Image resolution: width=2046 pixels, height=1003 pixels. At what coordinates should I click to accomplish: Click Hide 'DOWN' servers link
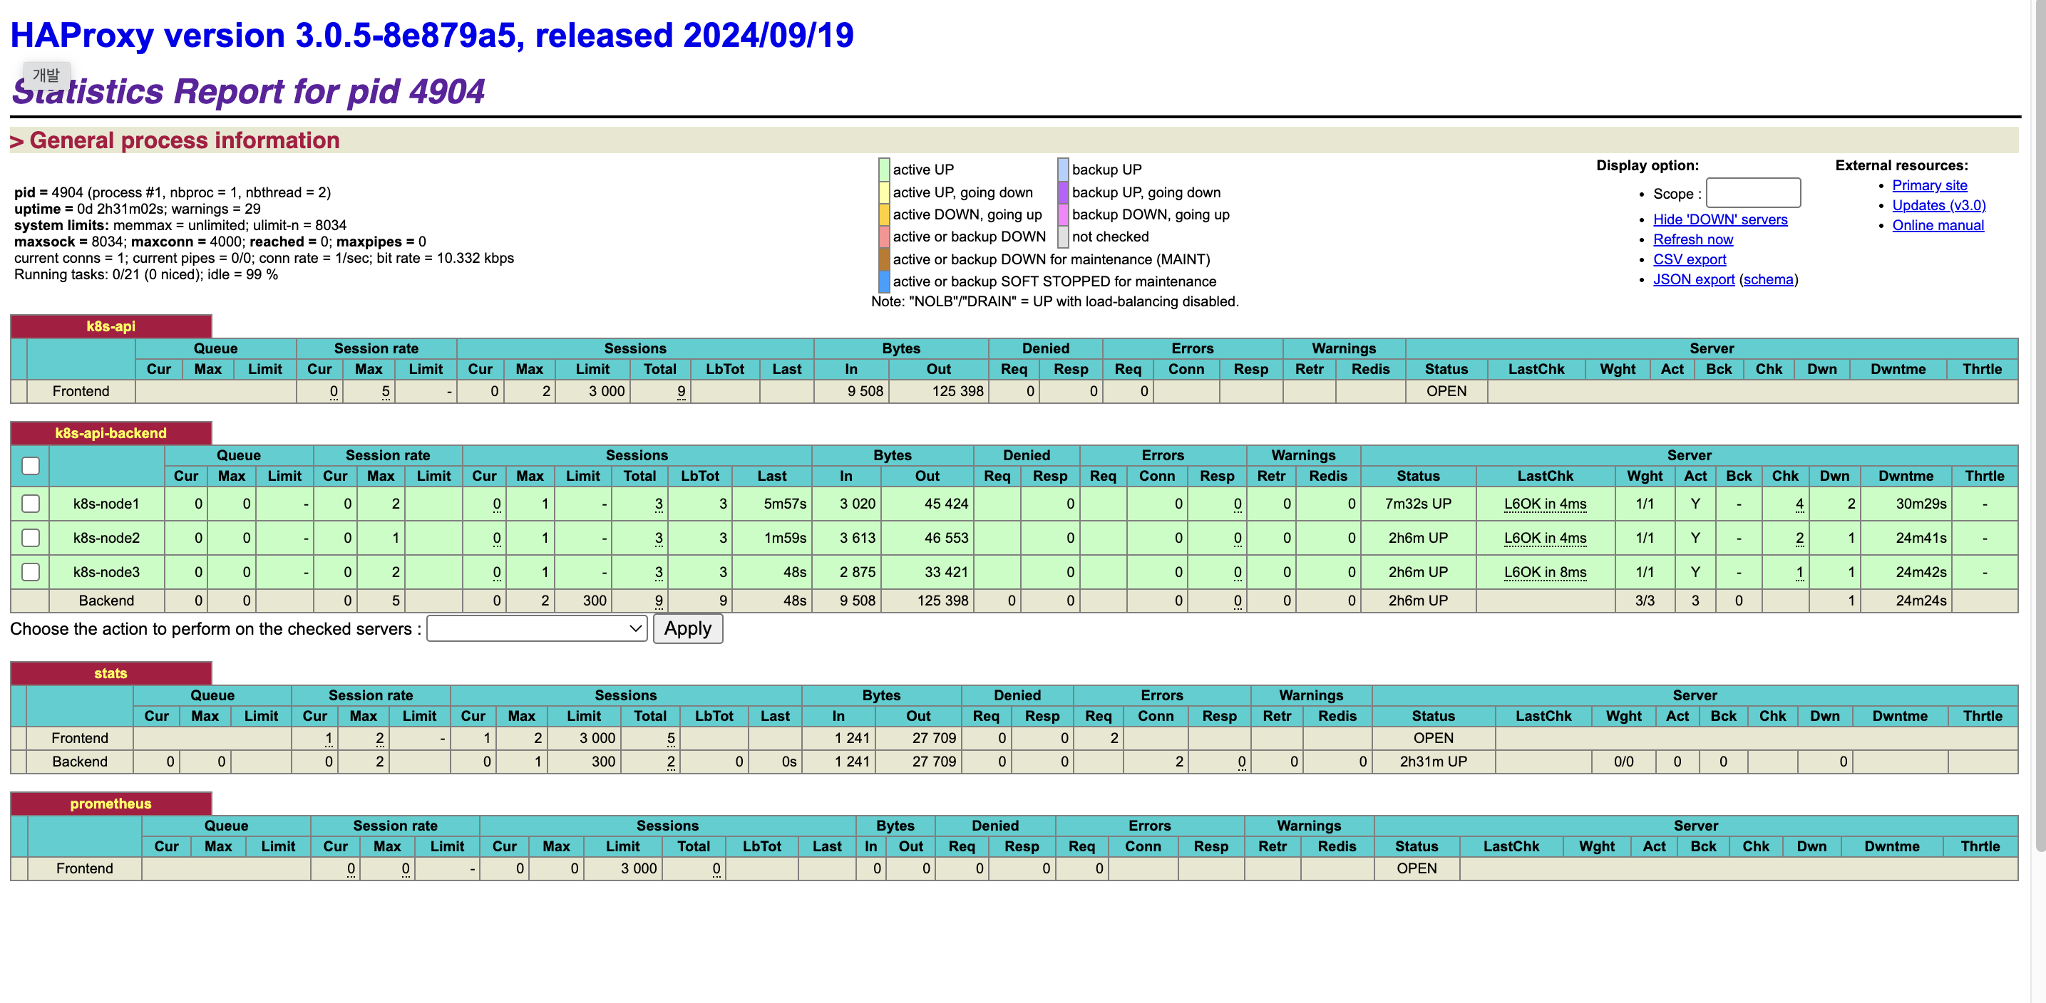click(x=1719, y=220)
